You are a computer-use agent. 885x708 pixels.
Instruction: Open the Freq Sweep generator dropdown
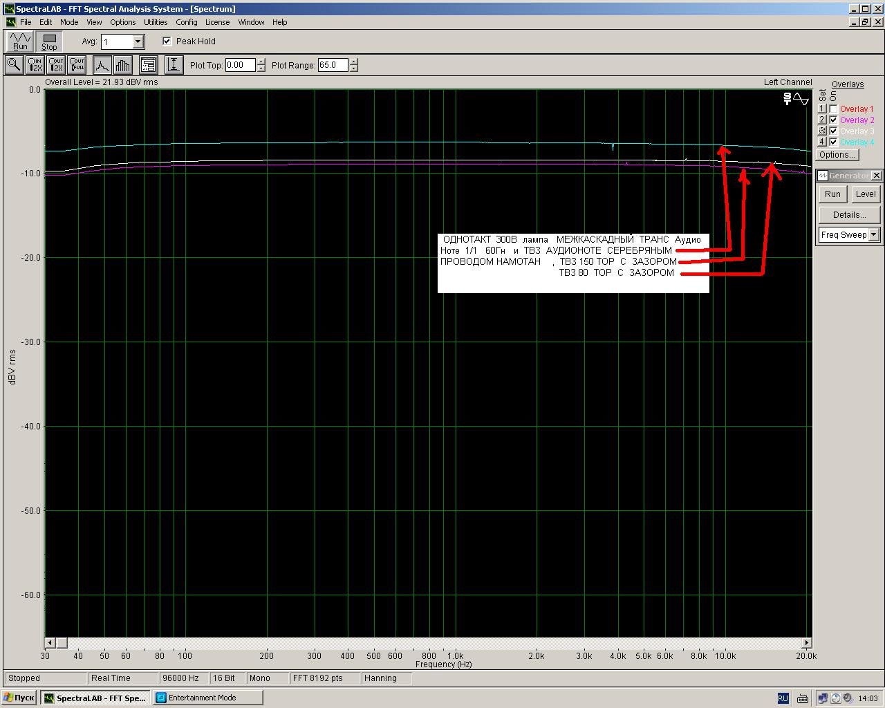[x=874, y=235]
